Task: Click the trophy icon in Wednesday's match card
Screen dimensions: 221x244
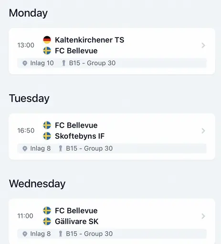Action: 61,234
